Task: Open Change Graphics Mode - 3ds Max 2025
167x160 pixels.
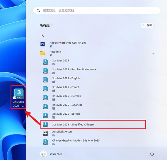Action: pos(76,141)
